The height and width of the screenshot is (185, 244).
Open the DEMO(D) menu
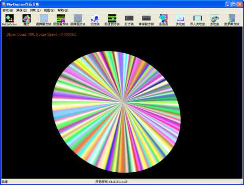(x=35, y=10)
